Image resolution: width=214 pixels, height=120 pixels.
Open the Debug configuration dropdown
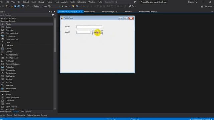[x=38, y=6]
